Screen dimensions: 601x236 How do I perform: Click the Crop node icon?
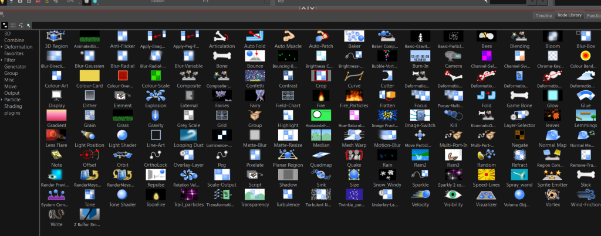(x=321, y=76)
